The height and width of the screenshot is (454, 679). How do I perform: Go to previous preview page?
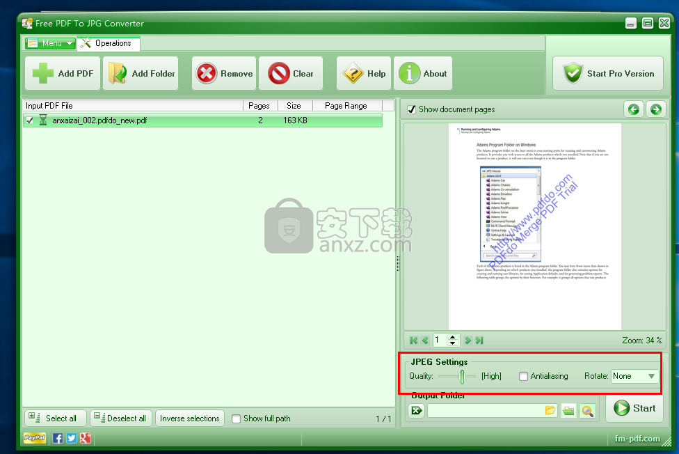(425, 340)
